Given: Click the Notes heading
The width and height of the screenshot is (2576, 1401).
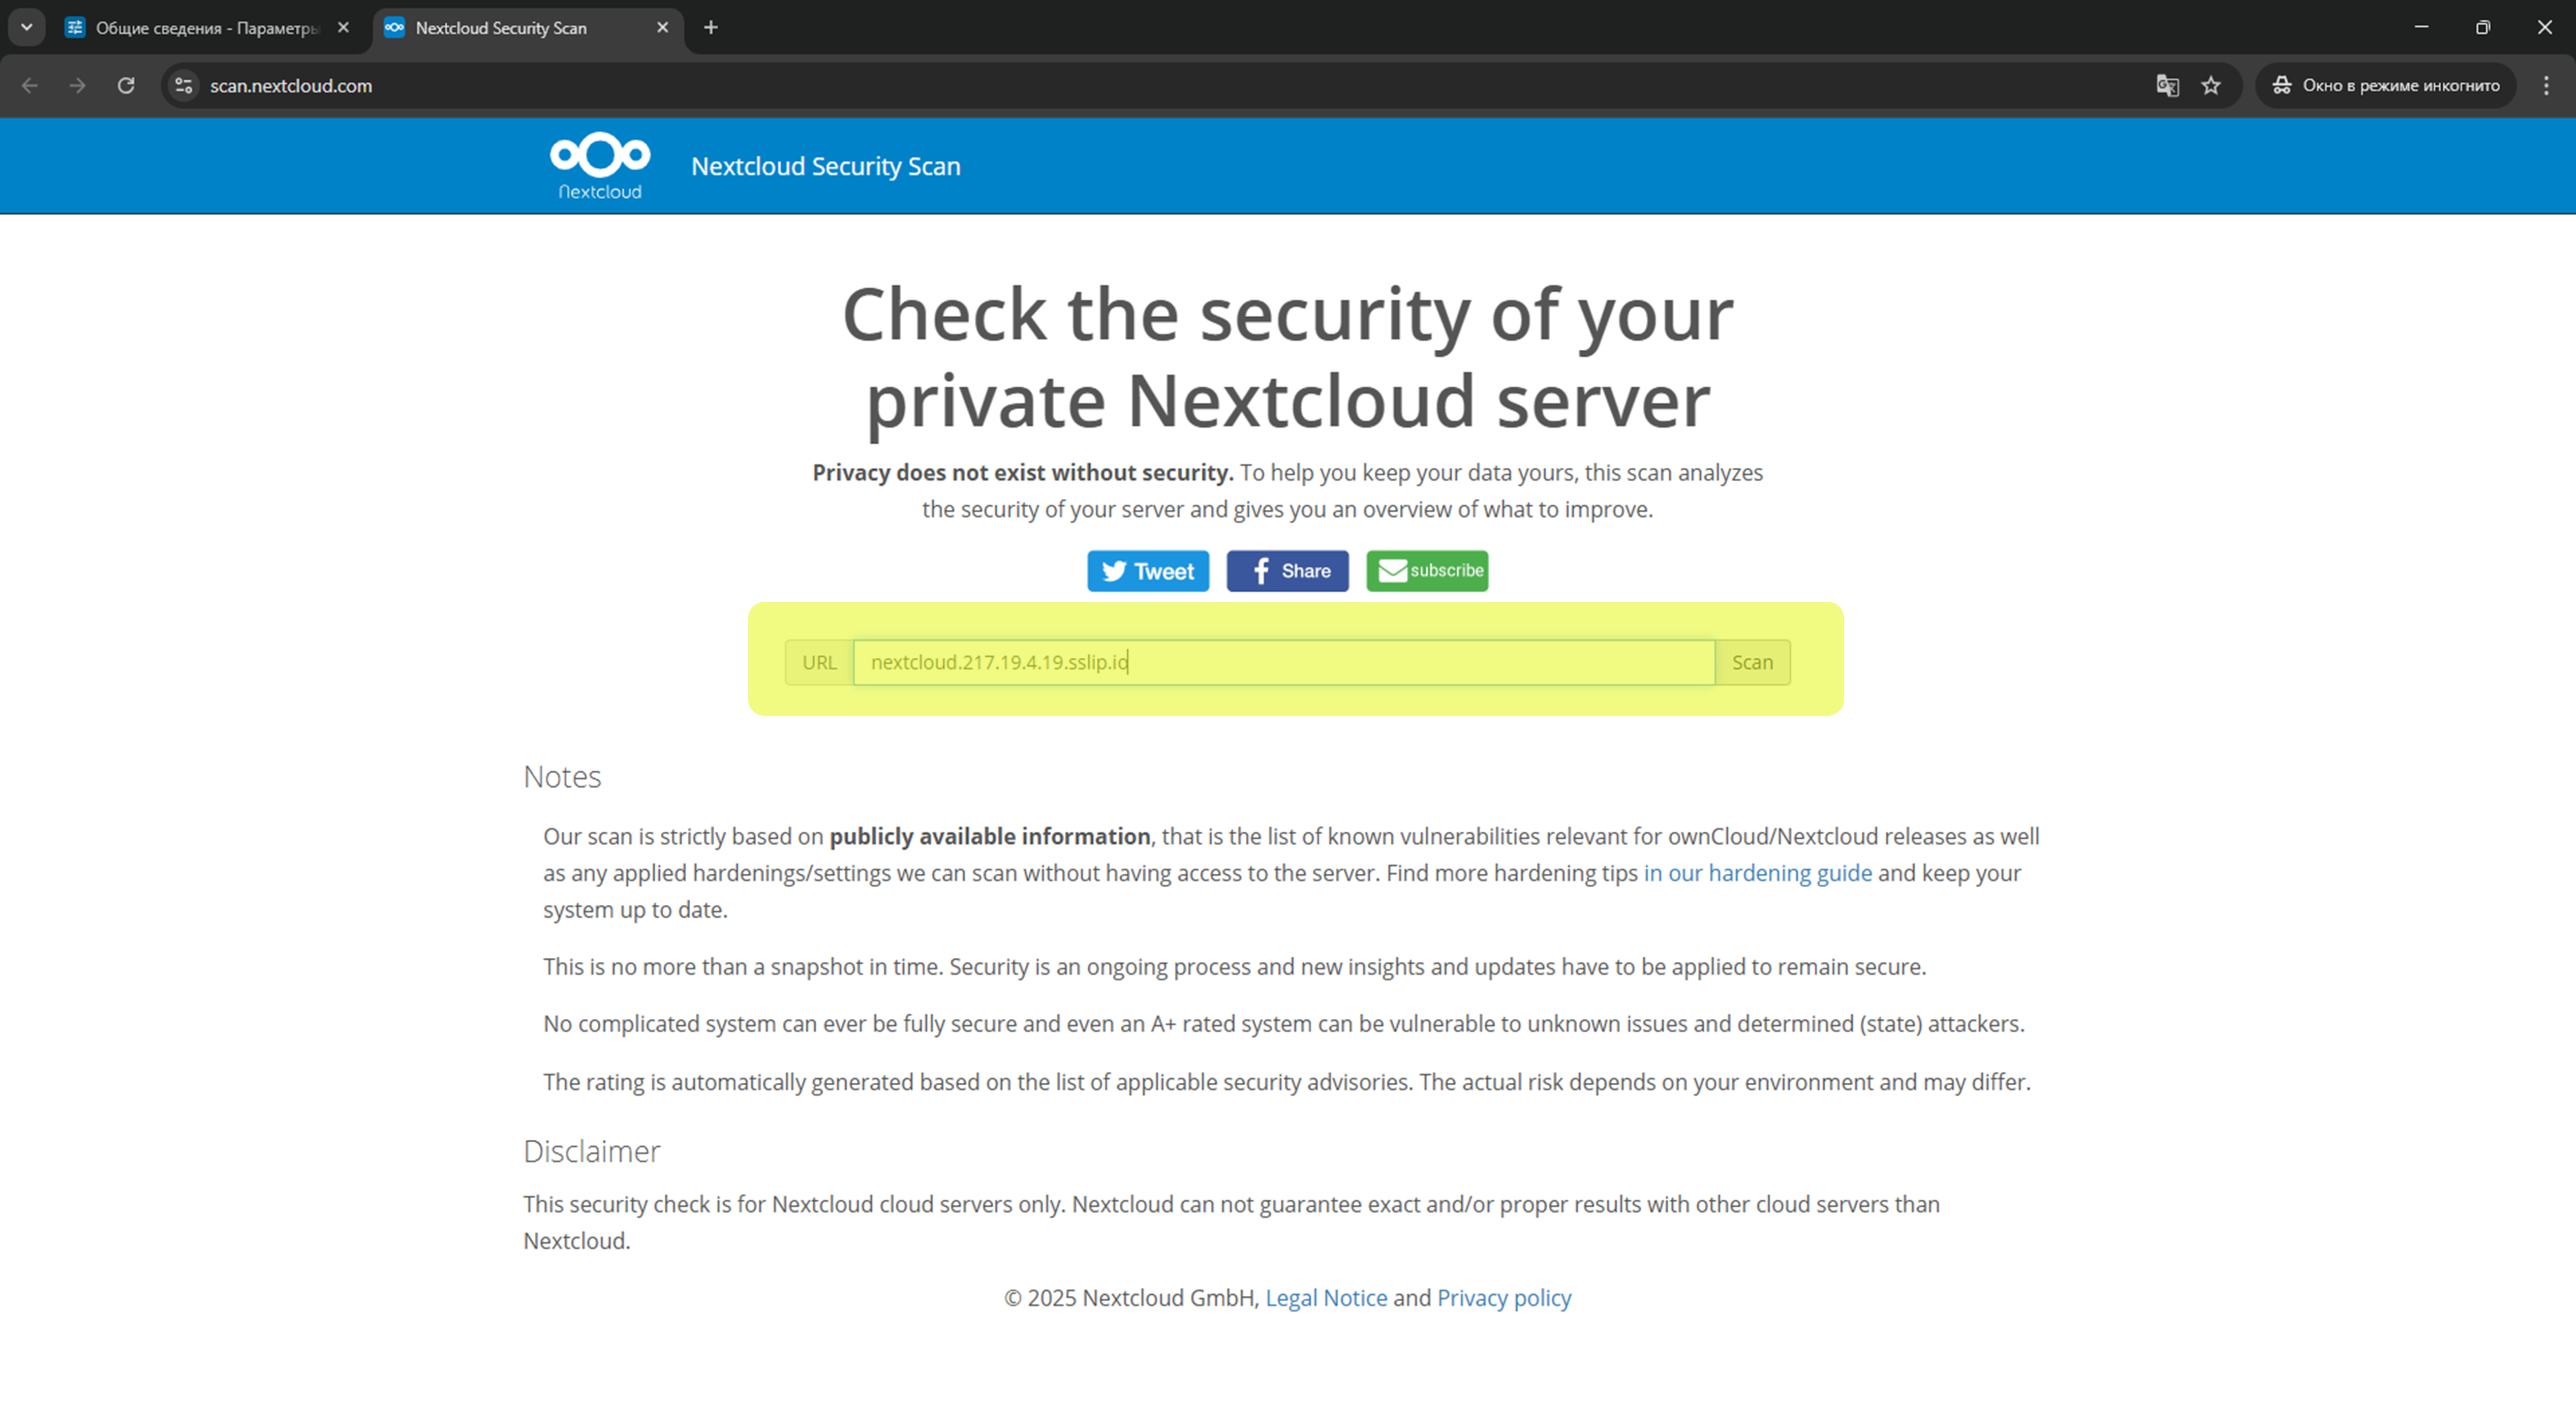Looking at the screenshot, I should pyautogui.click(x=562, y=777).
